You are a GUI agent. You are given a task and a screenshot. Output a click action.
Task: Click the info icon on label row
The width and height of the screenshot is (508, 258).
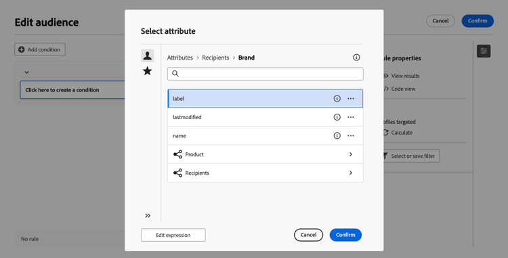click(337, 98)
